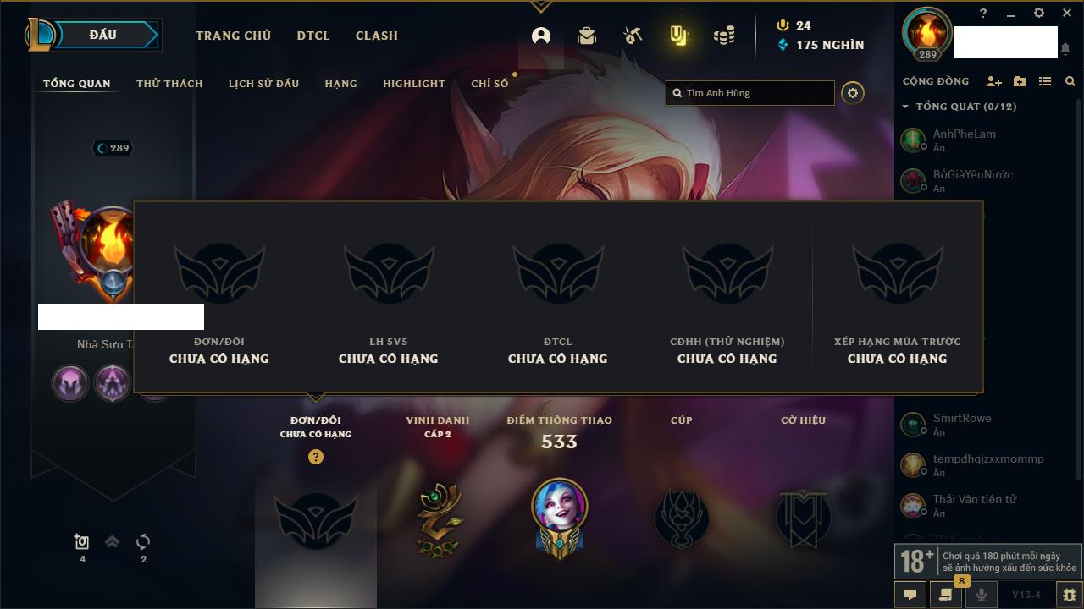Open the bug report icon

1069,595
